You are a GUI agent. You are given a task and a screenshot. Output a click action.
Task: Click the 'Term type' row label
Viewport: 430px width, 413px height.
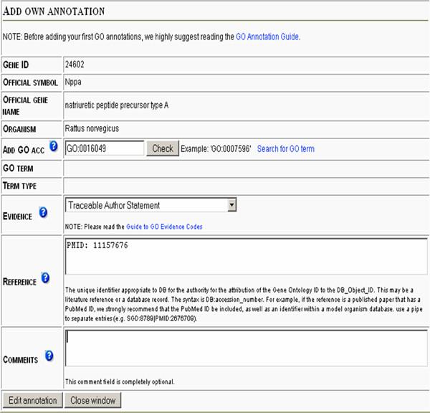[x=19, y=186]
